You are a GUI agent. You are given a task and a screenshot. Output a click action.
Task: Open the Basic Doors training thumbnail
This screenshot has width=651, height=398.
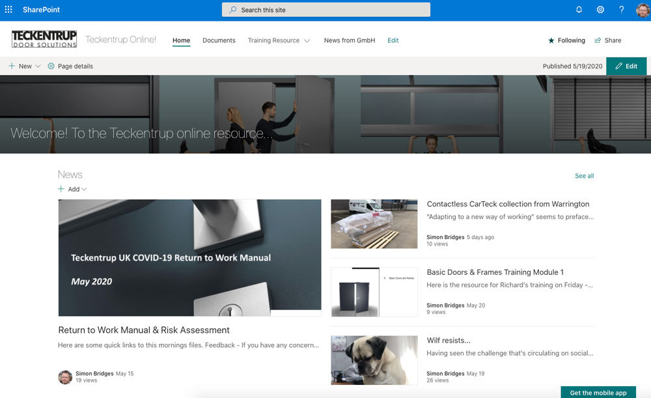(x=374, y=292)
